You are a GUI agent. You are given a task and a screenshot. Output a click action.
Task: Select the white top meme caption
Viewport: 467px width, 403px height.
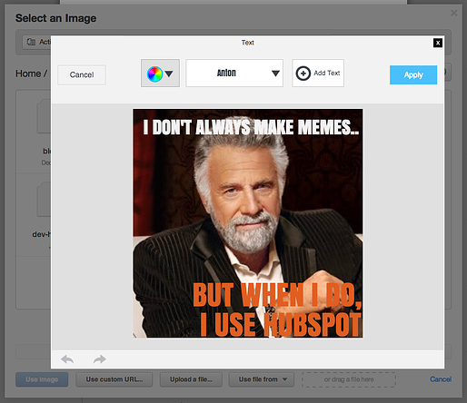tap(251, 127)
